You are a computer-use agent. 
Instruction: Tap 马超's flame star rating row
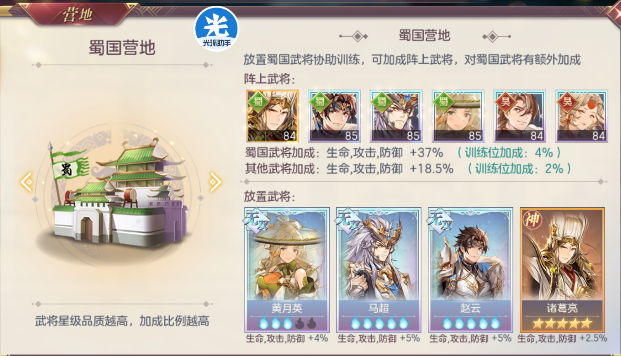tap(379, 323)
